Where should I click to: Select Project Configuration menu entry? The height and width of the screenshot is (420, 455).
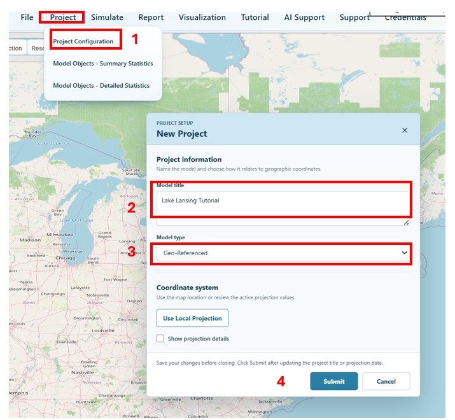point(83,41)
